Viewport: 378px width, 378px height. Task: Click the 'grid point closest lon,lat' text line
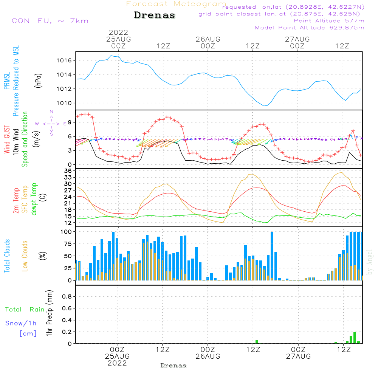click(x=279, y=14)
